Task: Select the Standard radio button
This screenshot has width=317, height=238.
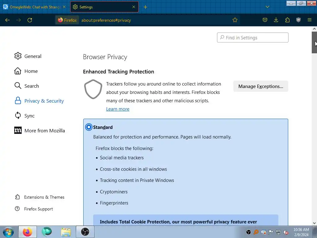Action: [x=89, y=127]
